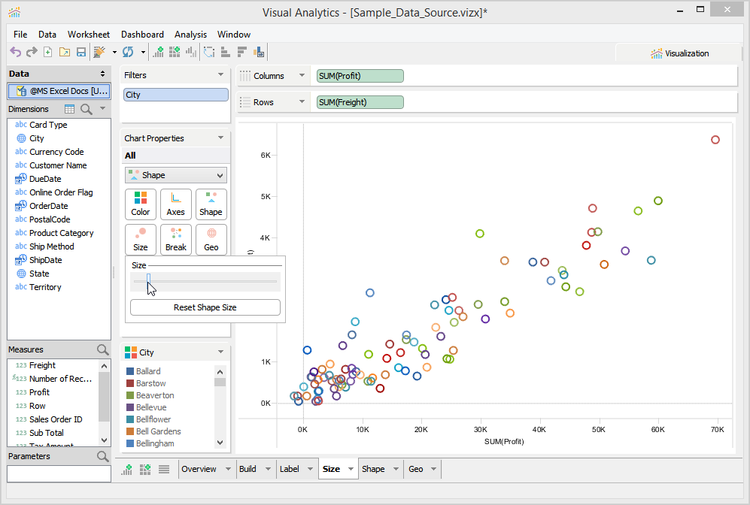Click the Measures search magnifier
Screen dimensions: 750x505
coord(103,349)
